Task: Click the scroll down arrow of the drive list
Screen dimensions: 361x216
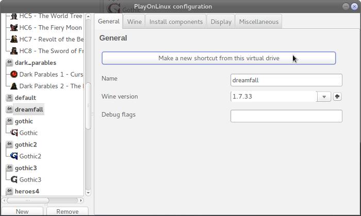Action: coord(88,193)
